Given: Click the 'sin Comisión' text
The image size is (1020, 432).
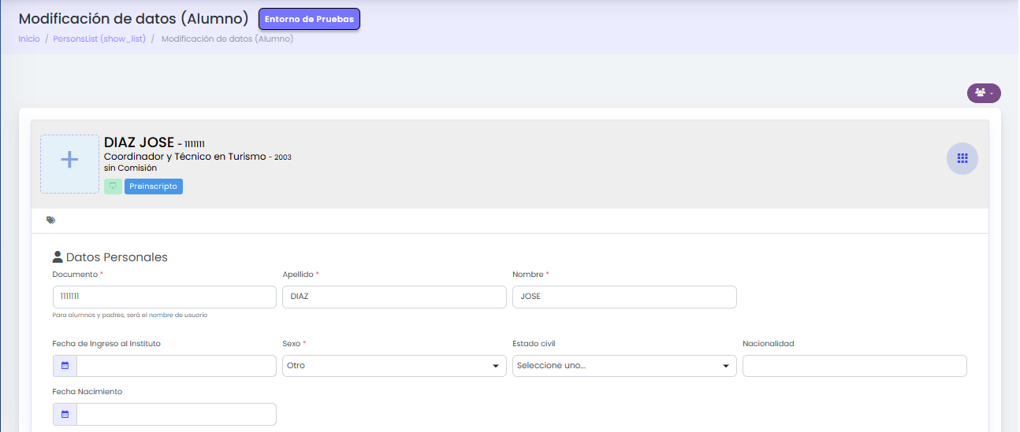Looking at the screenshot, I should (x=130, y=168).
